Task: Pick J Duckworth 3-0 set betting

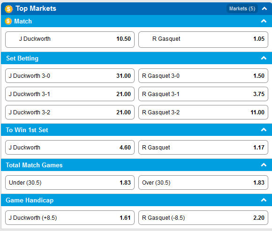Action: [x=70, y=76]
